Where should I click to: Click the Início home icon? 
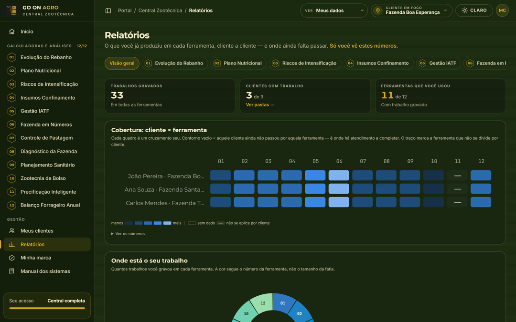click(x=12, y=31)
